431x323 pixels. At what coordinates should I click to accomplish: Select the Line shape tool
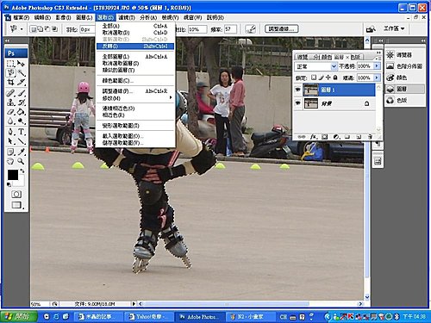pos(21,141)
